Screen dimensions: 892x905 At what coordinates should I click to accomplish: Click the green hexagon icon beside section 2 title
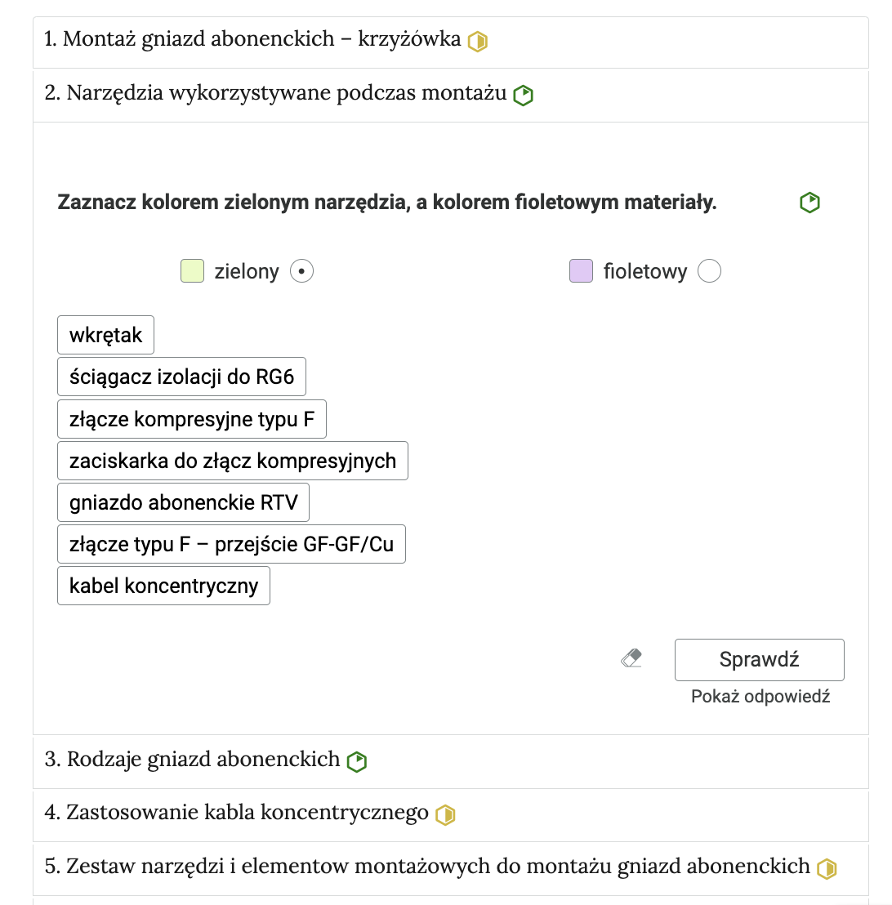(523, 95)
